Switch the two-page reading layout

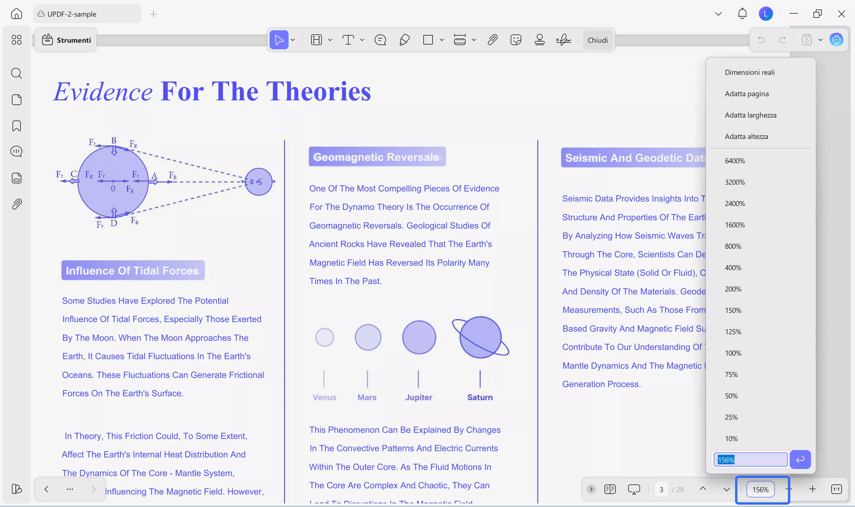click(x=610, y=489)
